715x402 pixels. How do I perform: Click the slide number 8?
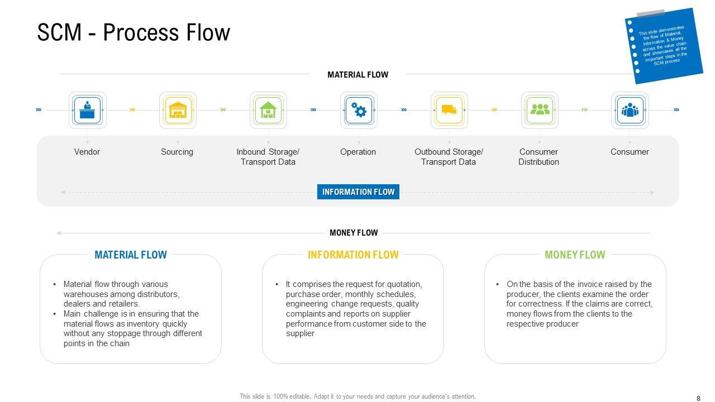pyautogui.click(x=698, y=398)
